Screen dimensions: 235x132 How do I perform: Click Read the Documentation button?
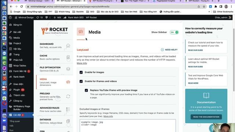point(206,117)
